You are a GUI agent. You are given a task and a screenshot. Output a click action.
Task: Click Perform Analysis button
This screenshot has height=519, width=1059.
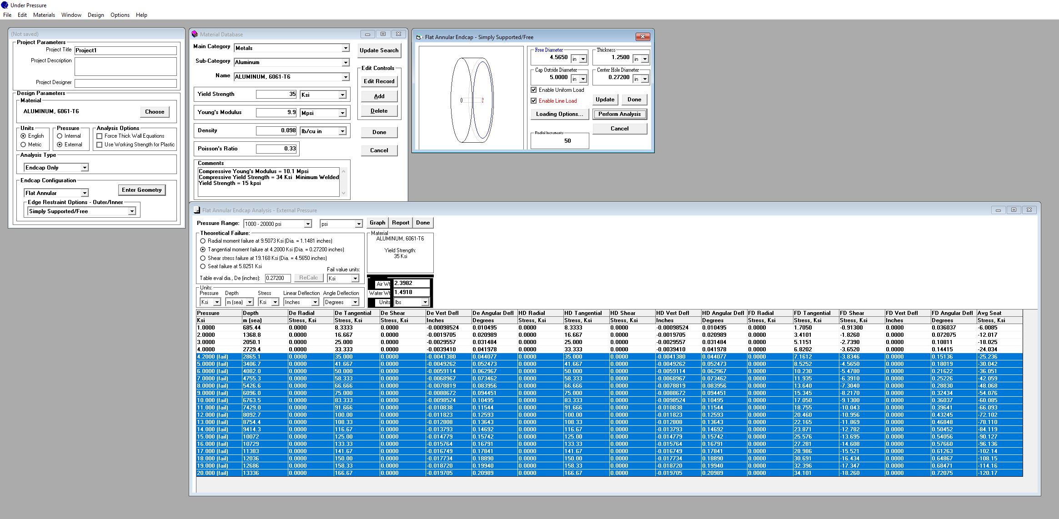pos(619,114)
